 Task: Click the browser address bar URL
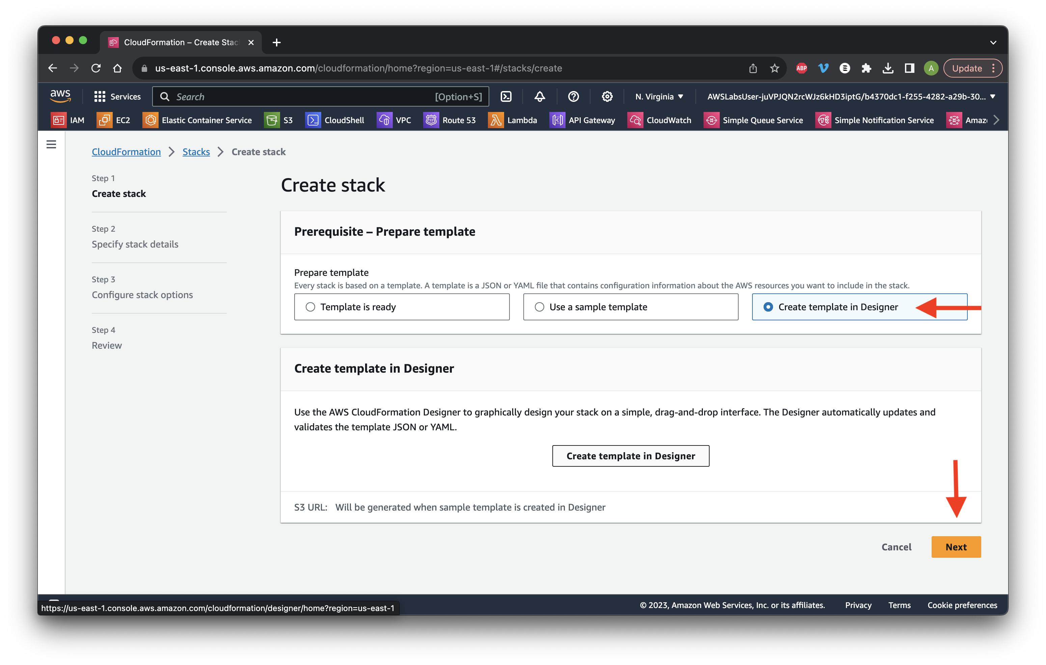coord(358,68)
